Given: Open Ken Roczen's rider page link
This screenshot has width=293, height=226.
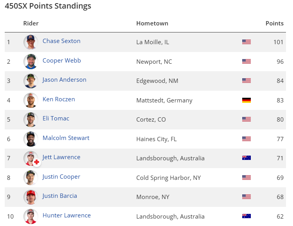Looking at the screenshot, I should 59,99.
